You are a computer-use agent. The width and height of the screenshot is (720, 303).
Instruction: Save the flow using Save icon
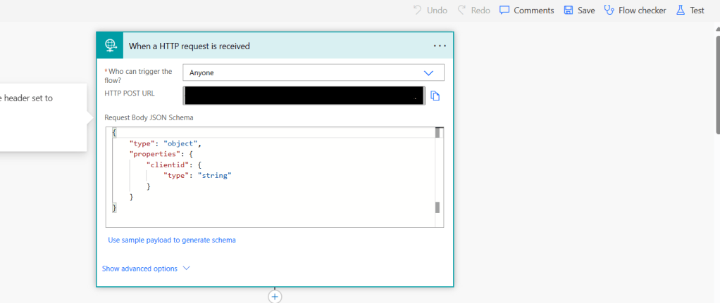click(569, 11)
